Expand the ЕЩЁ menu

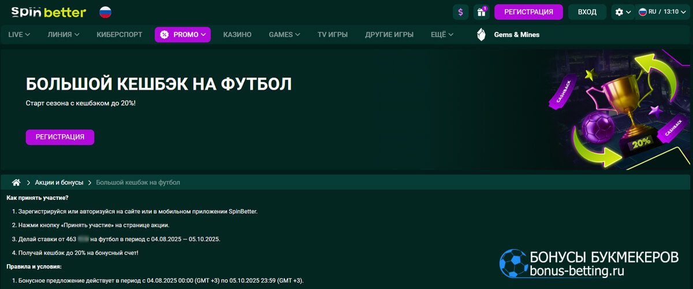(442, 35)
